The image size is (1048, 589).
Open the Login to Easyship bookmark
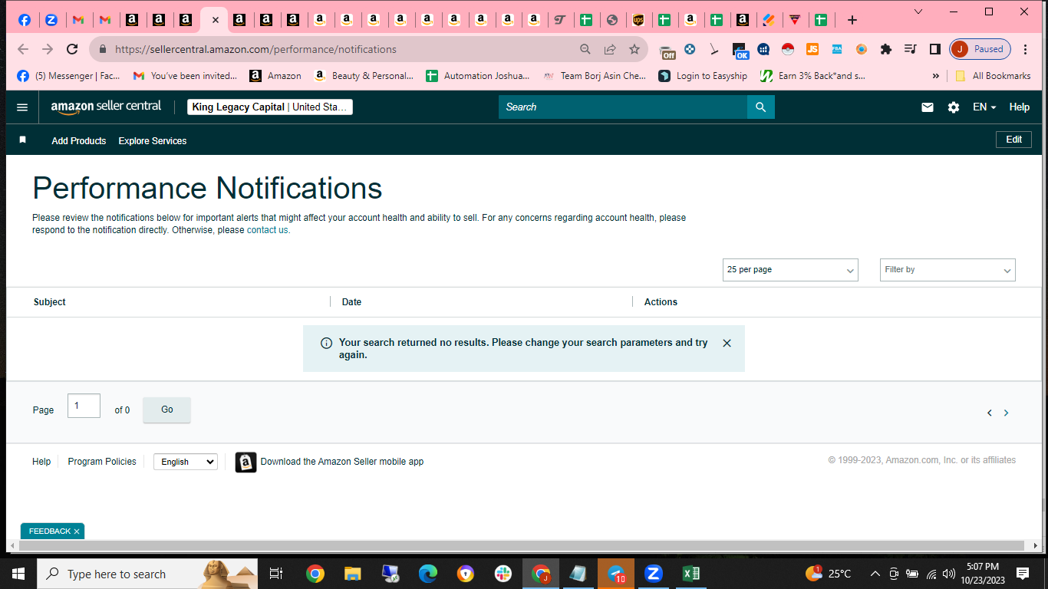703,76
